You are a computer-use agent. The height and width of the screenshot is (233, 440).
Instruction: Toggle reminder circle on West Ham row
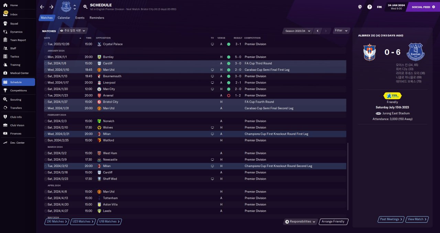tap(46, 153)
